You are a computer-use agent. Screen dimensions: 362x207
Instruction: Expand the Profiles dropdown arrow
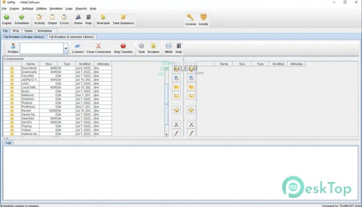point(66,48)
